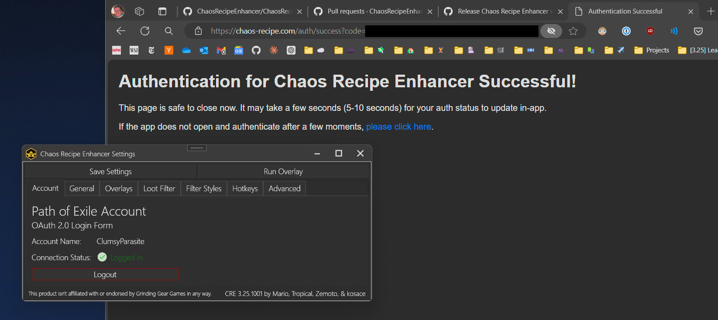Bookmark this page with the star icon

click(573, 31)
